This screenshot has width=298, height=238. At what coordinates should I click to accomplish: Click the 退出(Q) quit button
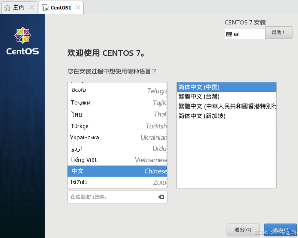(x=243, y=230)
